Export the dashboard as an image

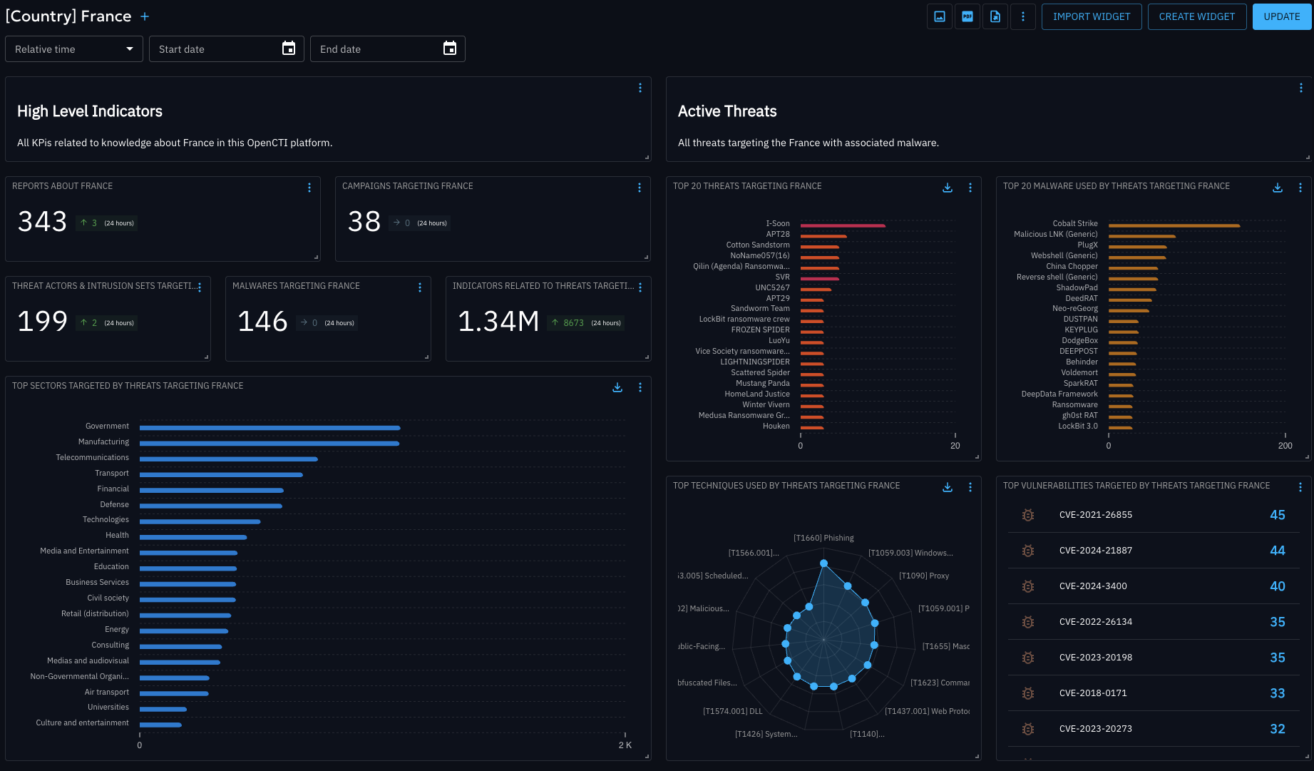click(x=939, y=16)
